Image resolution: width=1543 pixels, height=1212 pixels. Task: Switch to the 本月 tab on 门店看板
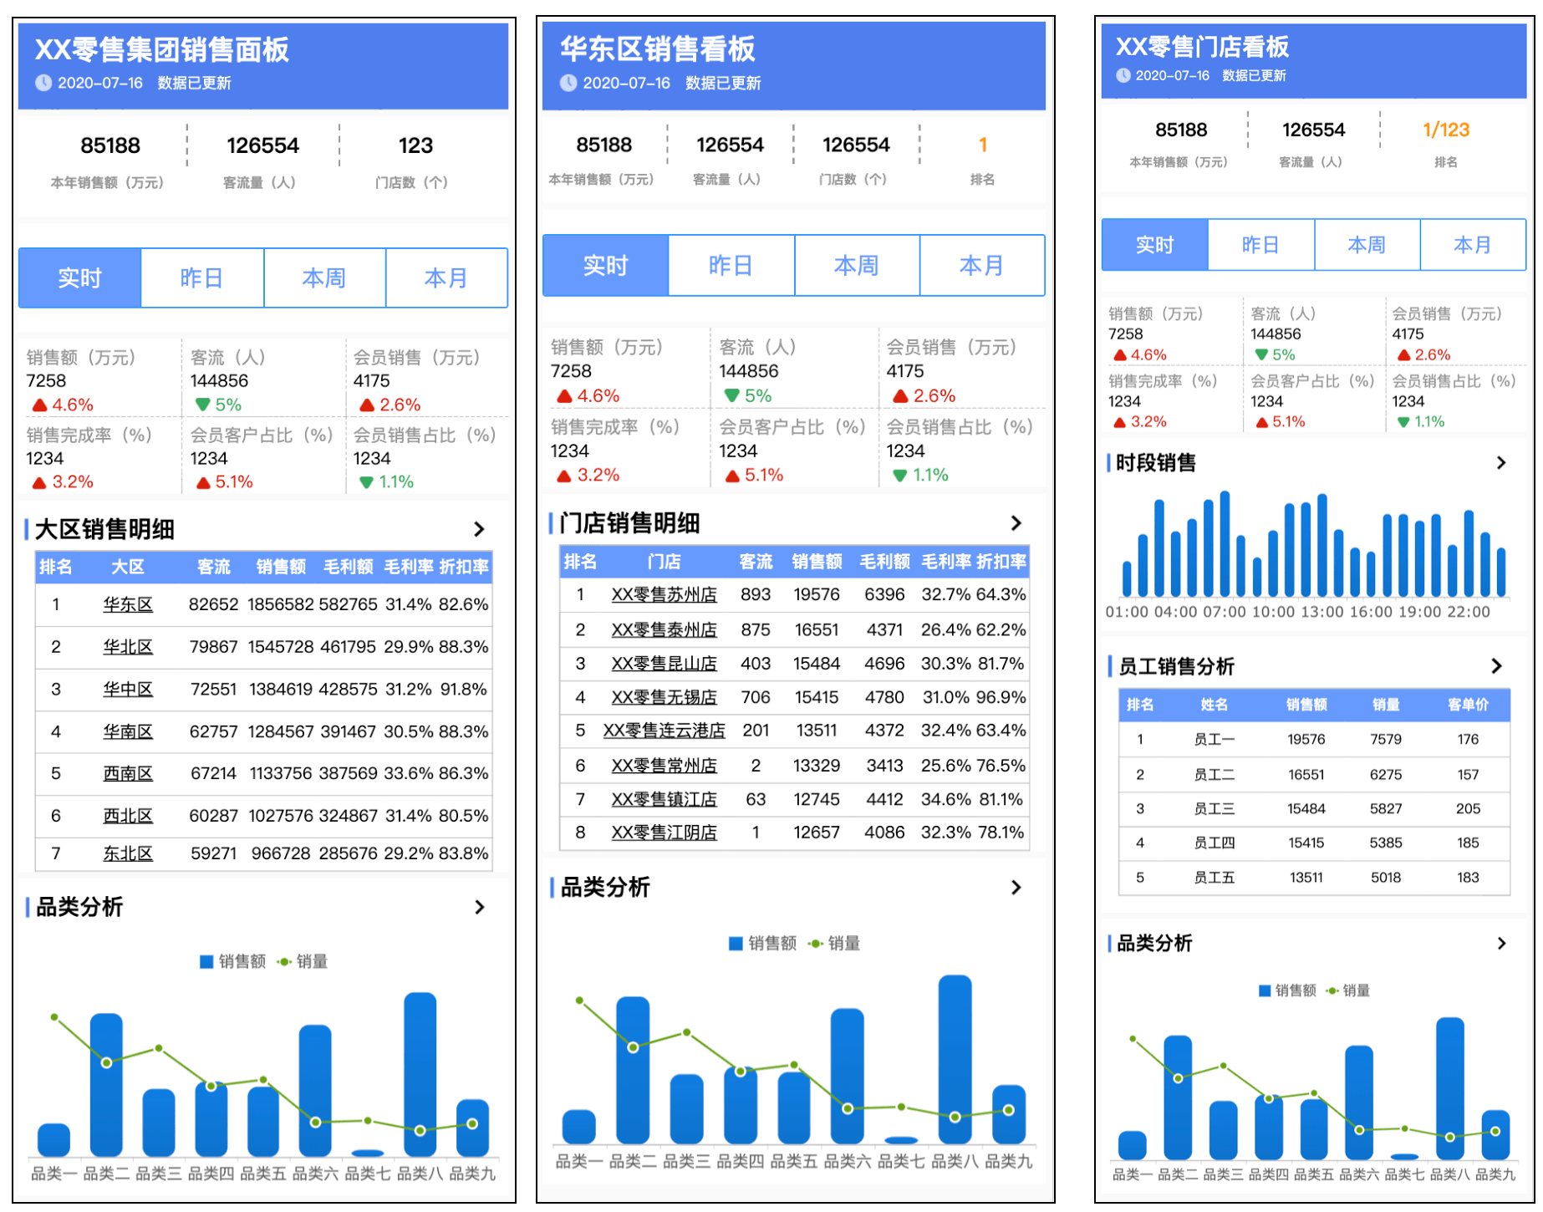click(x=1474, y=244)
